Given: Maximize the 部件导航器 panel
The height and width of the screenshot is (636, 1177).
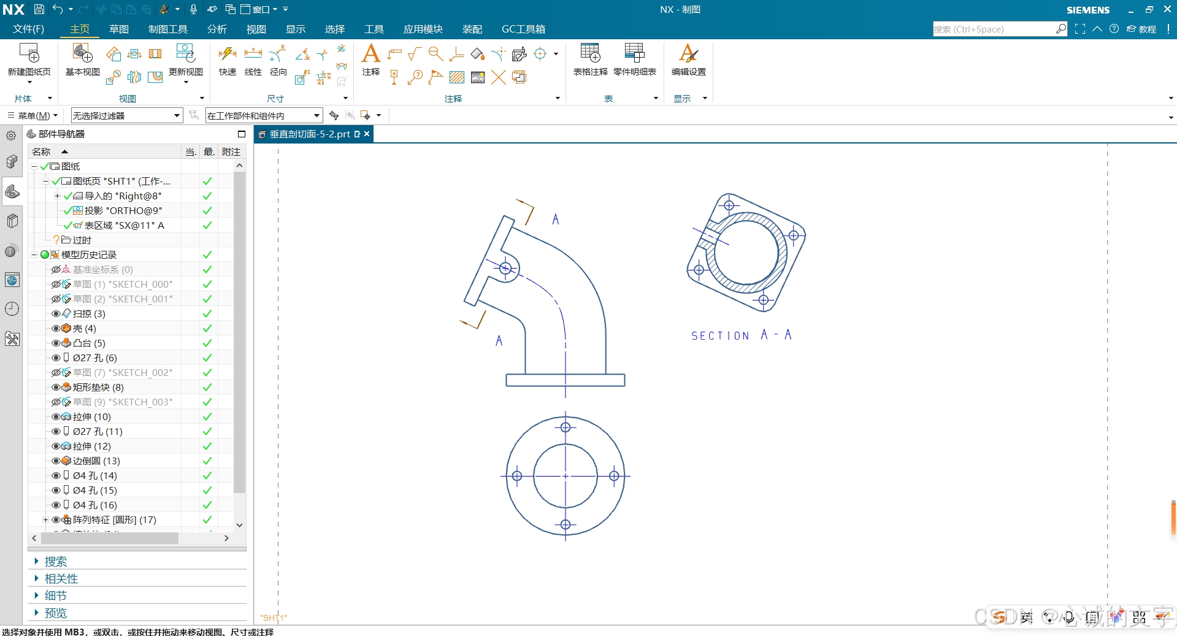Looking at the screenshot, I should pos(241,134).
